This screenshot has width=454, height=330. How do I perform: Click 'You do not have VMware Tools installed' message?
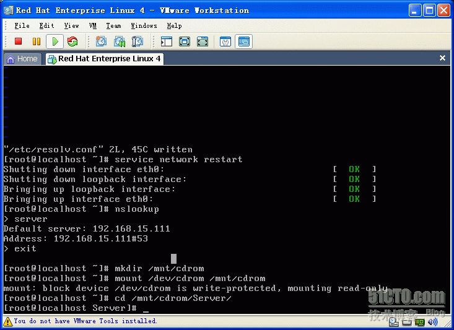click(x=85, y=321)
